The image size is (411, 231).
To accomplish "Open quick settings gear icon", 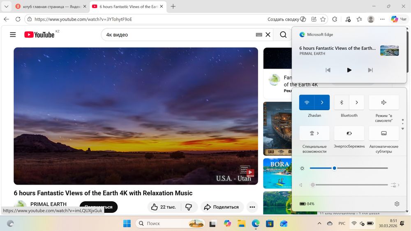I will (x=397, y=204).
